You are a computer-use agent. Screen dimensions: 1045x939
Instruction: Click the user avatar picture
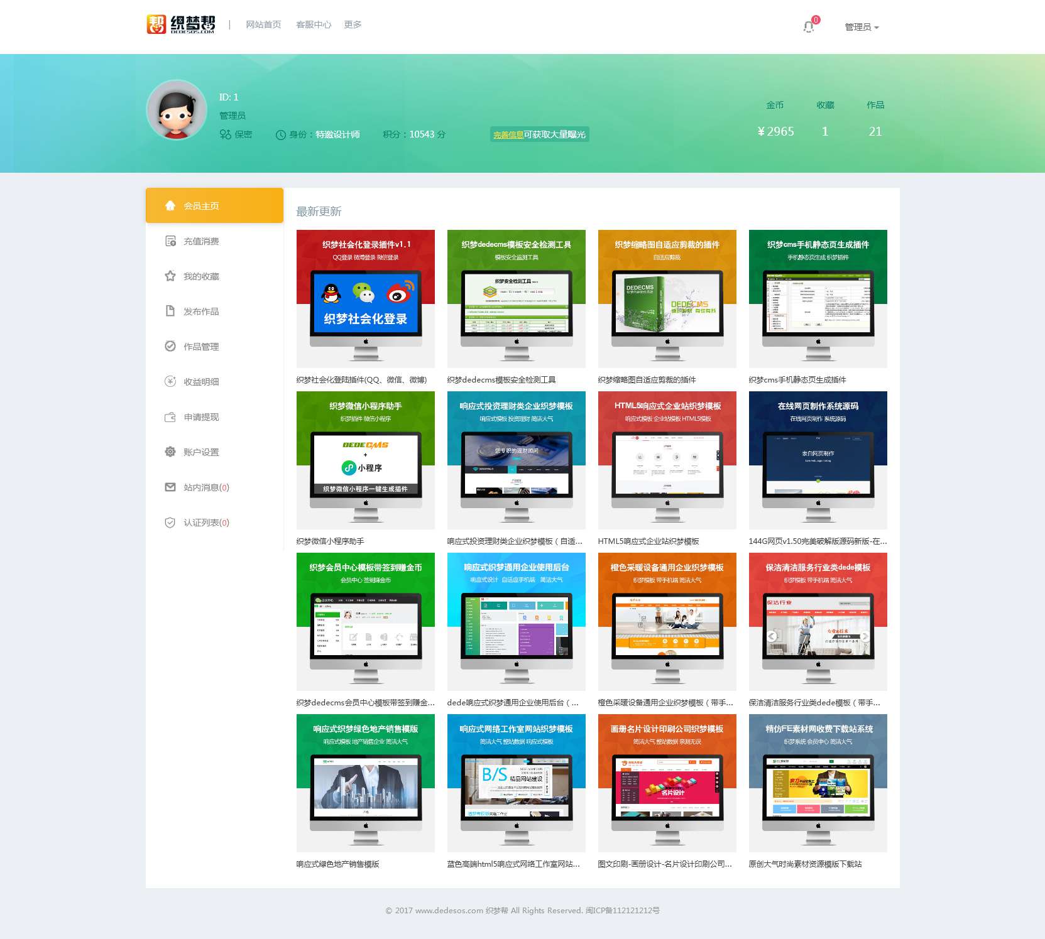(177, 110)
